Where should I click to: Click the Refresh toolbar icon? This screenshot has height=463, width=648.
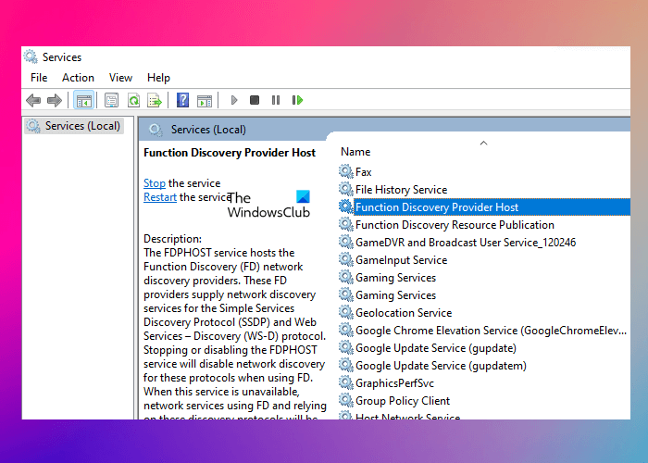point(133,100)
